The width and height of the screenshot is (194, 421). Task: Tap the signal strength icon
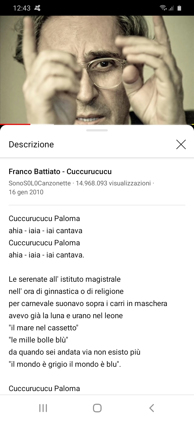click(171, 8)
